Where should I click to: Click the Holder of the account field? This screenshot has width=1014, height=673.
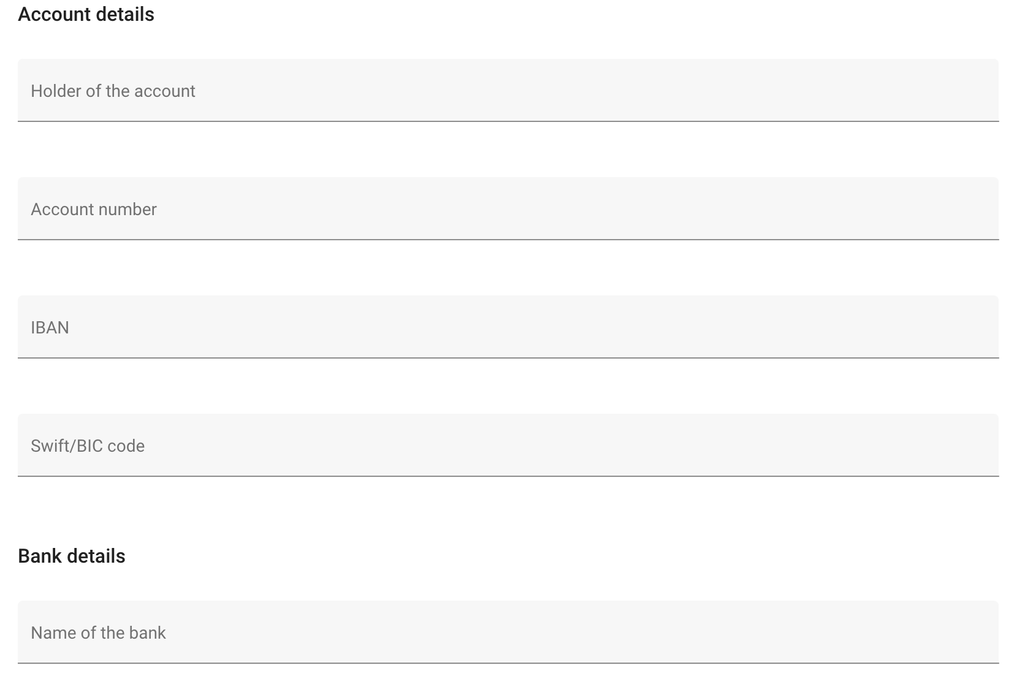click(x=508, y=90)
